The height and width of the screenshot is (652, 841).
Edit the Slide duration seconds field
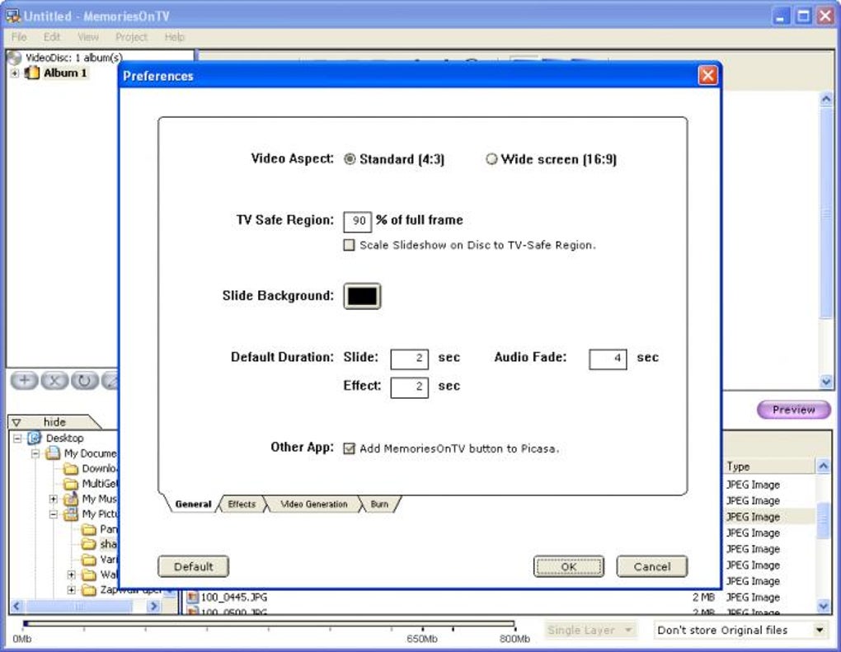point(409,359)
